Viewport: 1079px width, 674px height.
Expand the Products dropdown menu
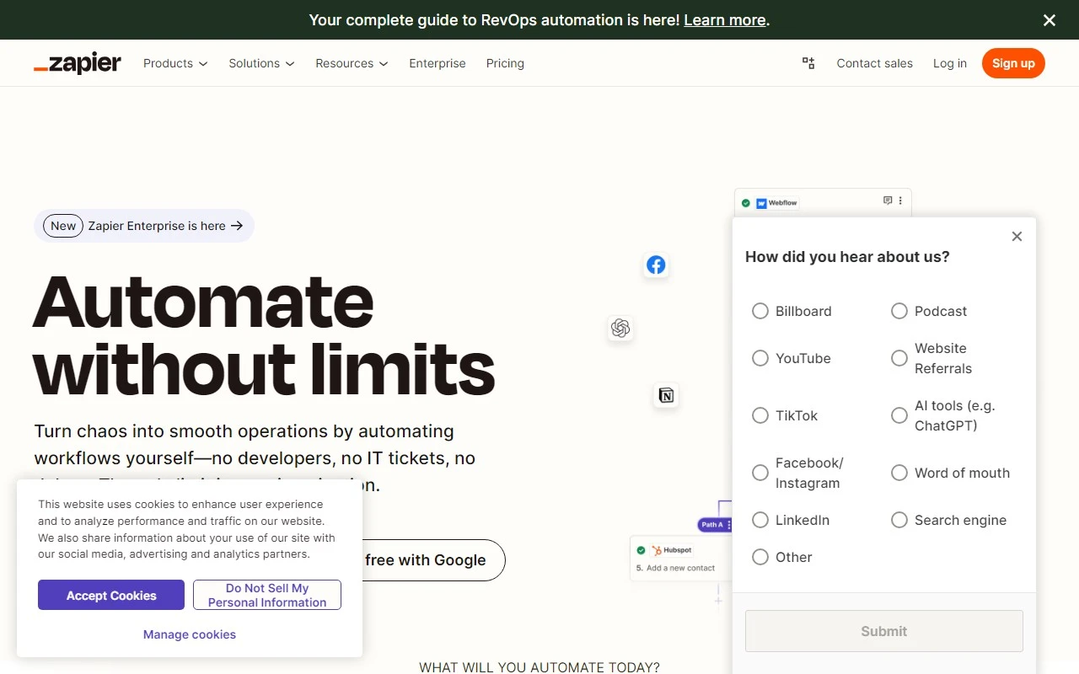click(x=175, y=63)
